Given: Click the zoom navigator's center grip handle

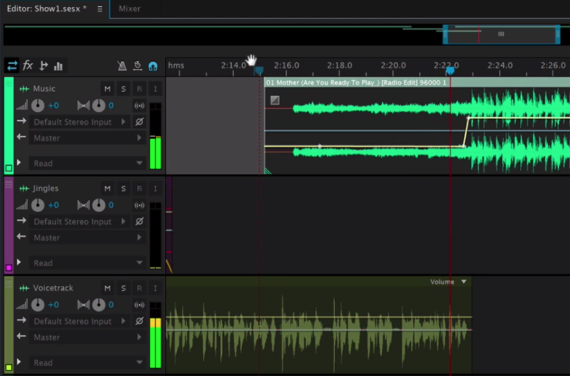Looking at the screenshot, I should 501,34.
